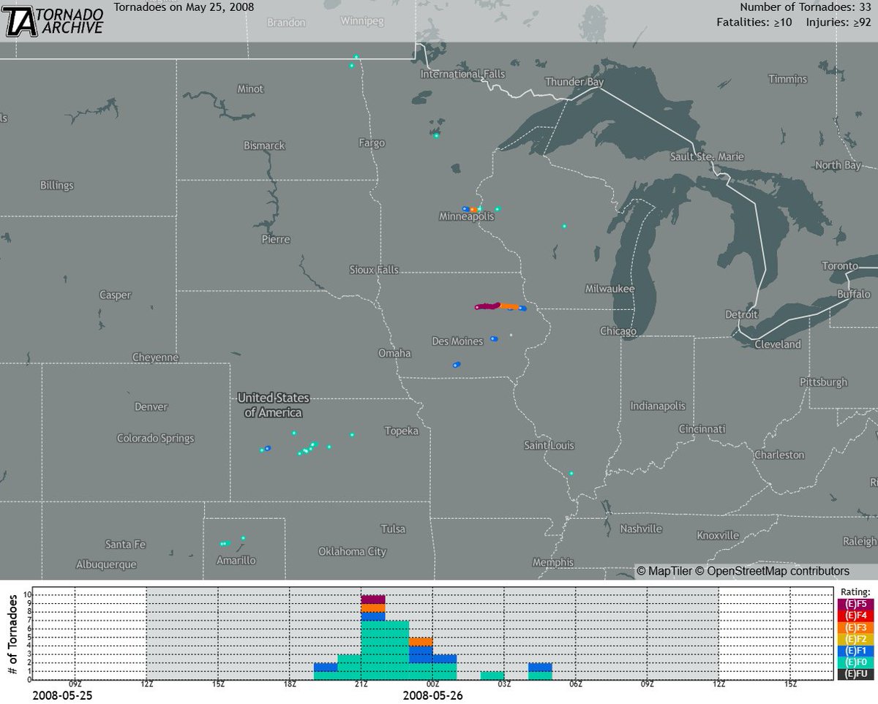Viewport: 878px width, 704px height.
Task: Click the small teal histogram bar near 03Z
Action: click(x=492, y=676)
